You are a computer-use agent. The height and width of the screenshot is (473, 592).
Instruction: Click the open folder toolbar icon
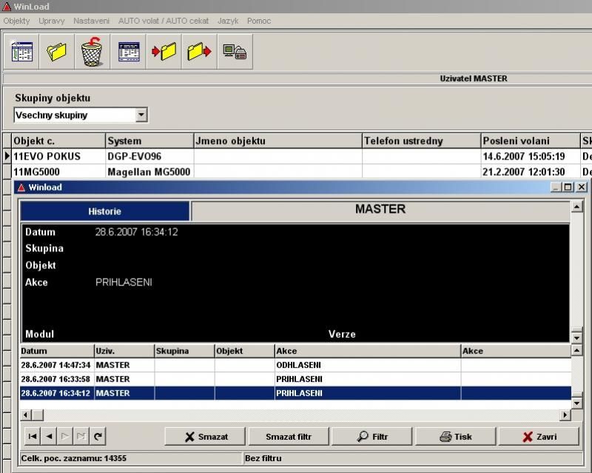point(57,52)
